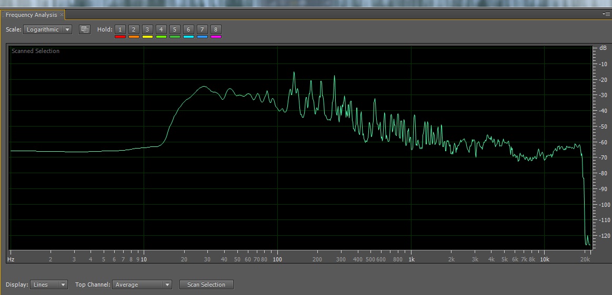Close the Frequency Analysis panel tab
This screenshot has width=612, height=295.
(x=62, y=15)
